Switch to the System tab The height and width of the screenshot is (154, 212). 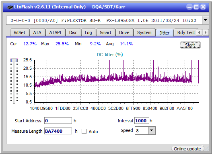pyautogui.click(x=144, y=32)
